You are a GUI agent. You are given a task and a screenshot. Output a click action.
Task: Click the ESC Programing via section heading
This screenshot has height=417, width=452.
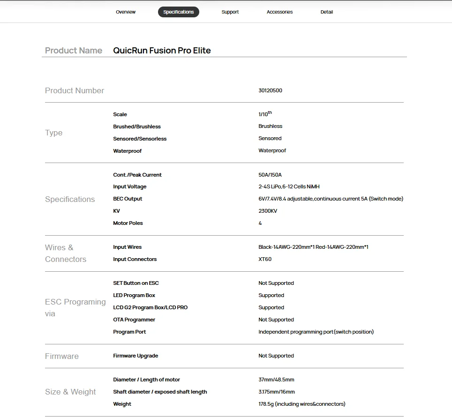click(x=75, y=307)
